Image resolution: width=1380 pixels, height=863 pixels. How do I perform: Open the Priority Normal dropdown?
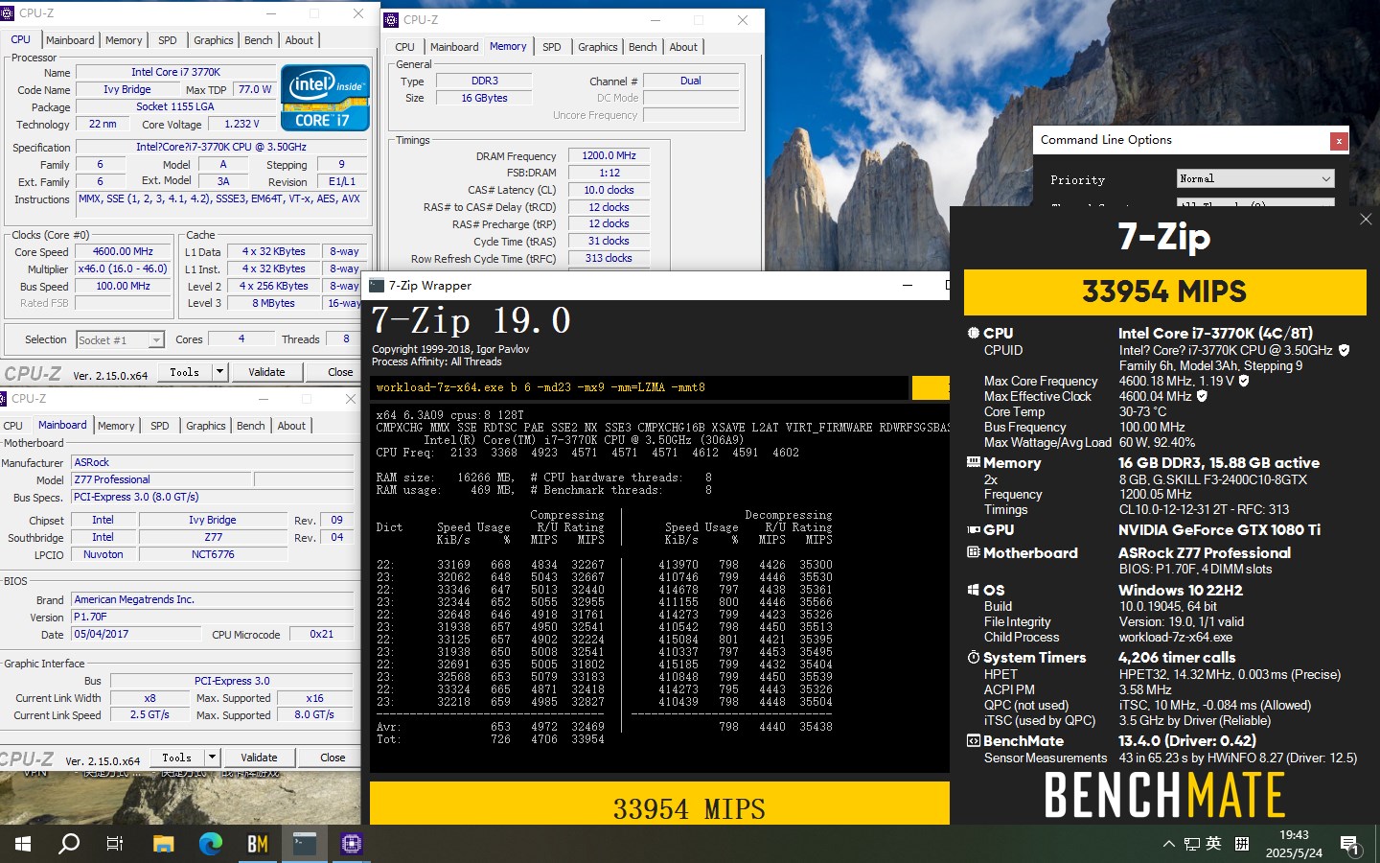click(x=1255, y=178)
